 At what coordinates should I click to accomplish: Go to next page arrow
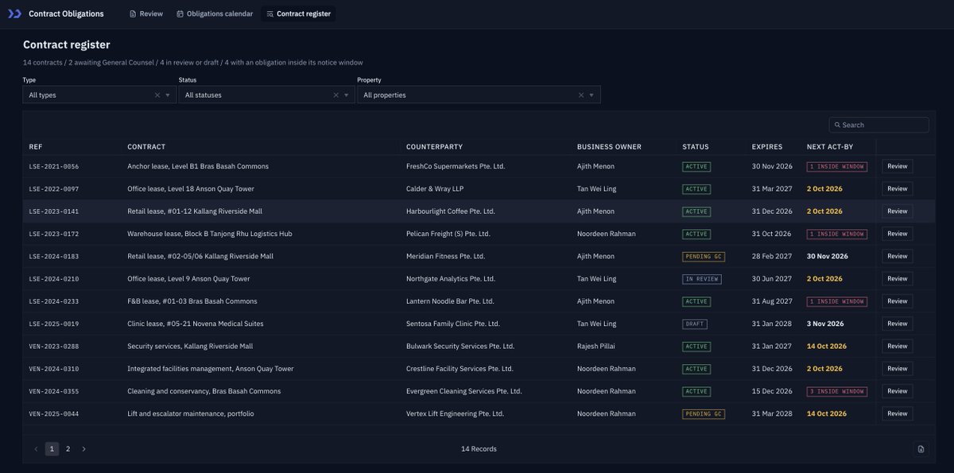pyautogui.click(x=83, y=449)
